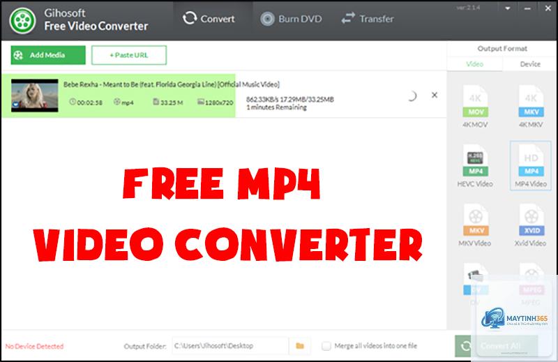The width and height of the screenshot is (558, 362).
Task: Open the Convert tab
Action: coord(209,19)
